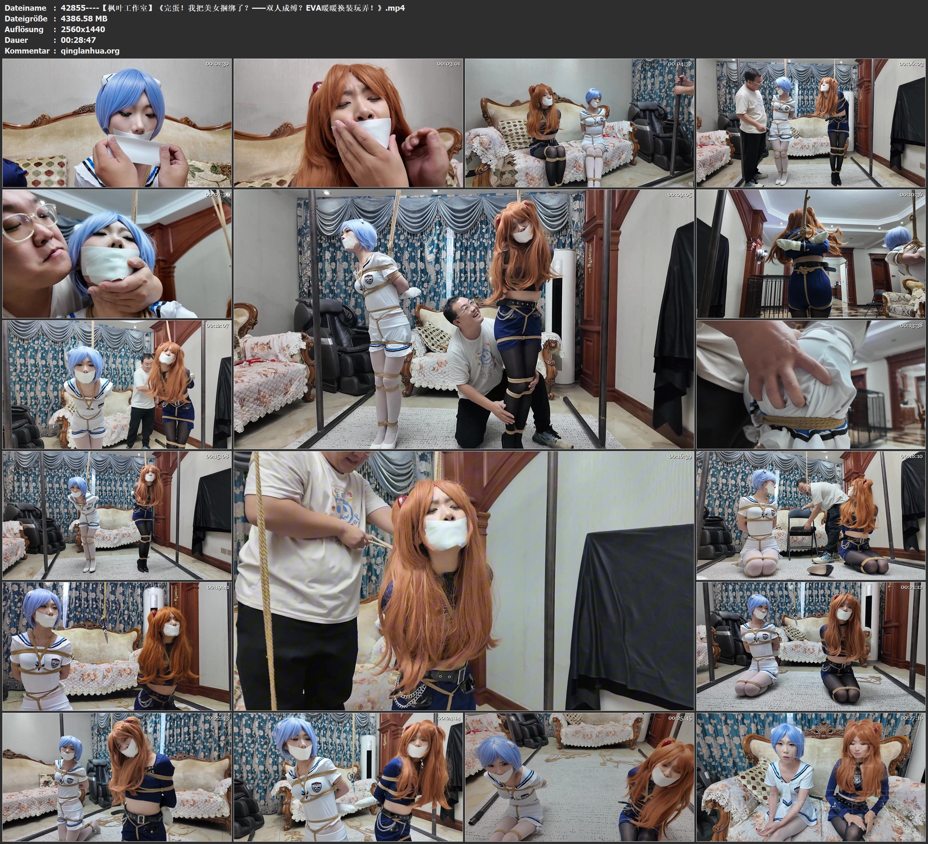
Task: Click the frame stamped 00:06:03
Action: point(811,122)
